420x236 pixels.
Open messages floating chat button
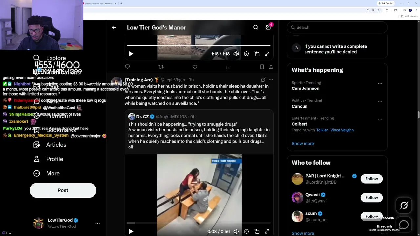[404, 225]
